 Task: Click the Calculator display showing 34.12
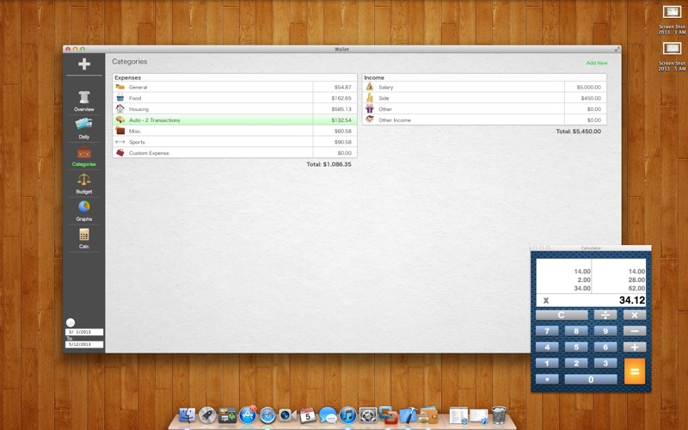(591, 300)
